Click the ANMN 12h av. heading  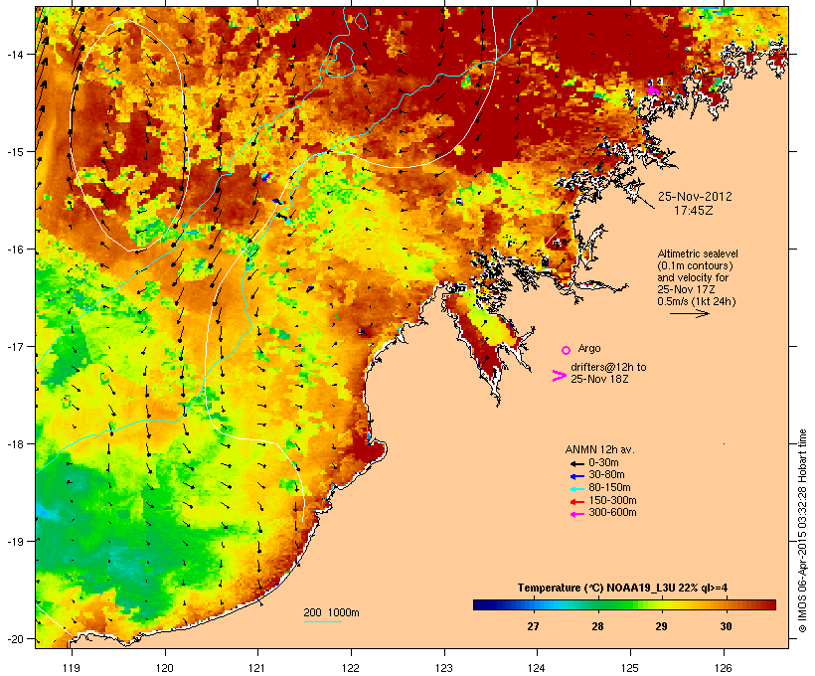[x=599, y=449]
